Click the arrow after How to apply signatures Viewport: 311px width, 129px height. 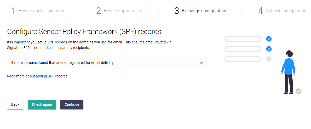tap(80, 11)
